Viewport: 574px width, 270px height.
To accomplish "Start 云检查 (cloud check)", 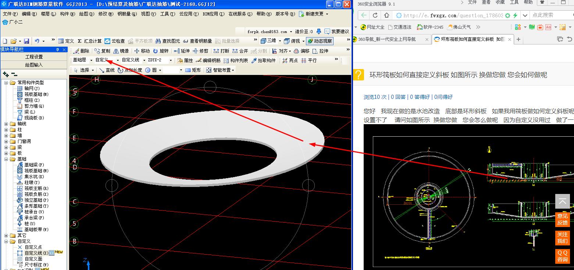I will point(115,41).
